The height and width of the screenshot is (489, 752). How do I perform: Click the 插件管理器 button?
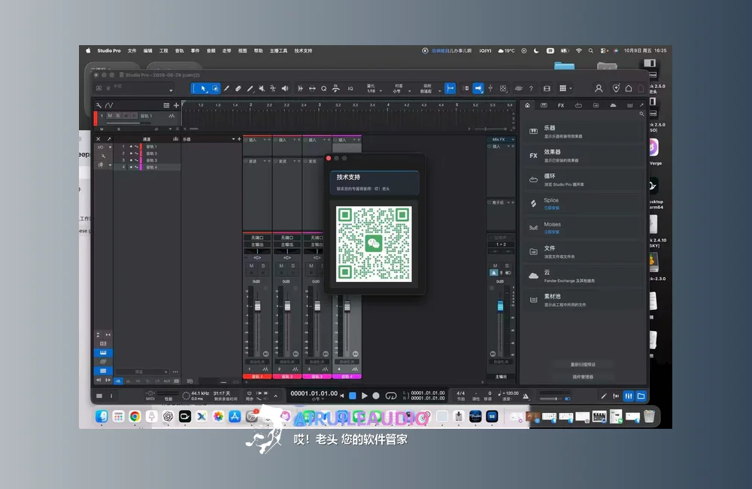tap(583, 377)
